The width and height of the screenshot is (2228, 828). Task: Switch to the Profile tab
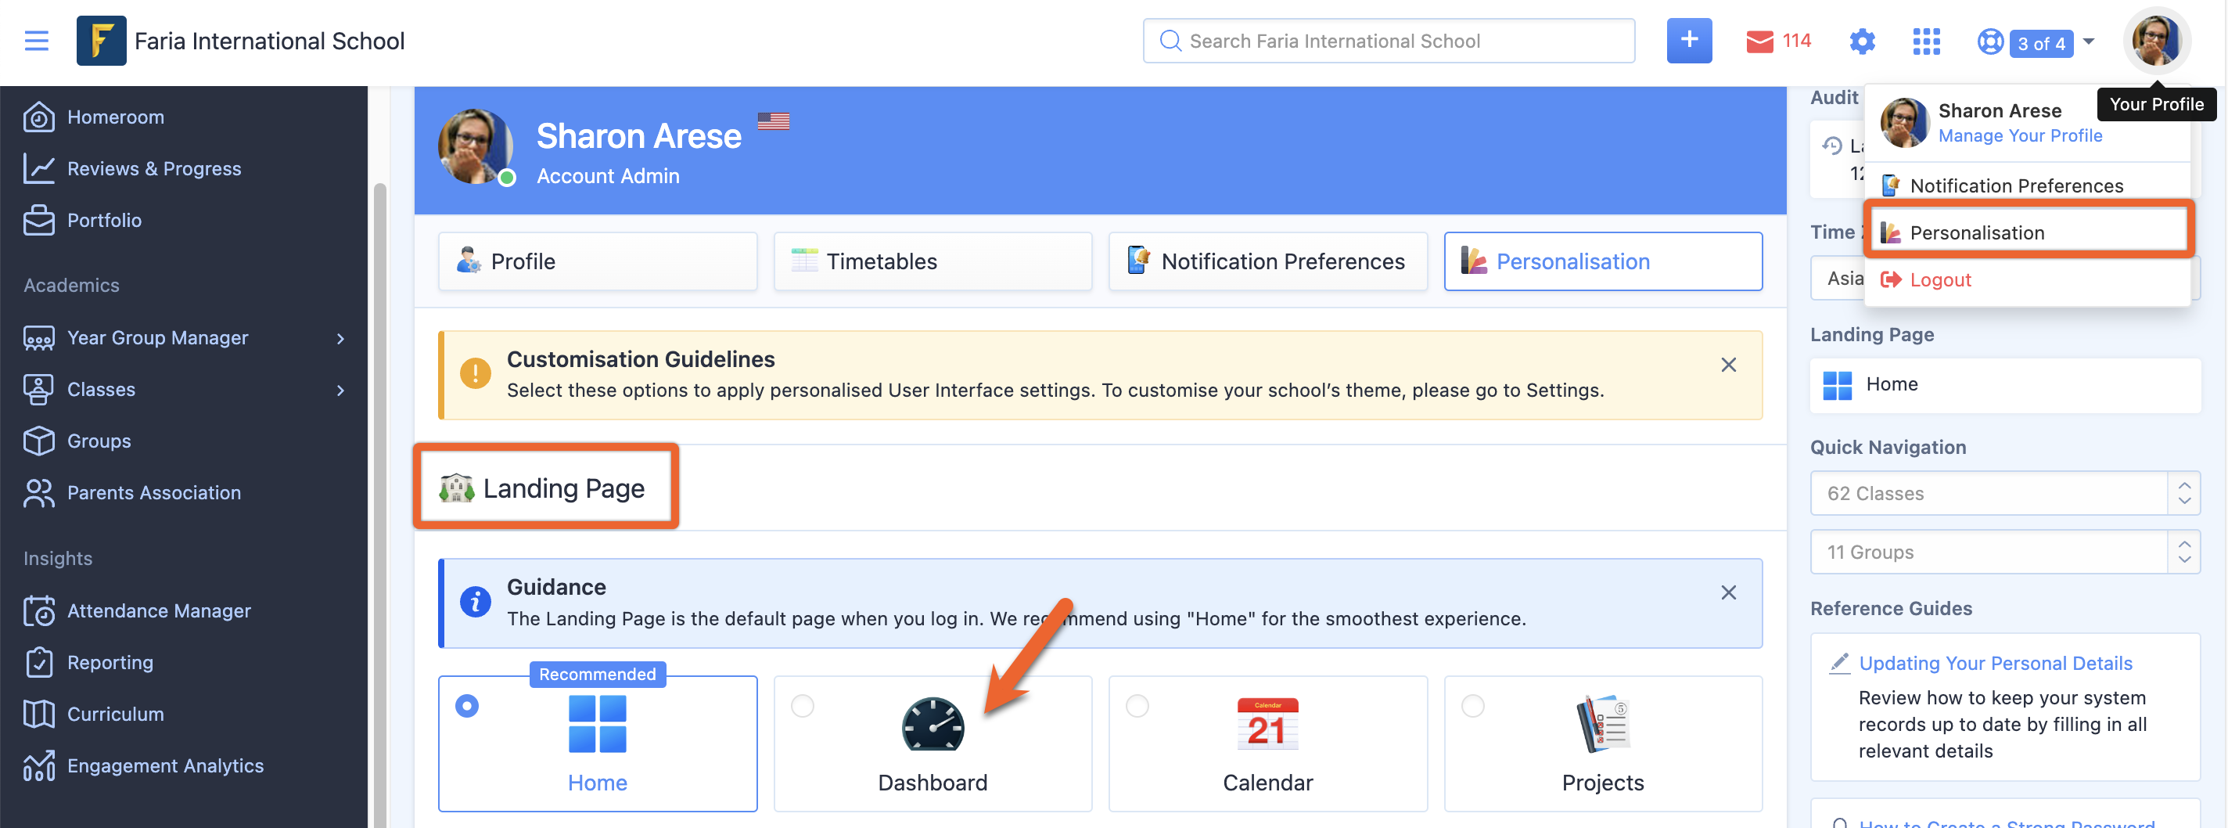point(597,261)
